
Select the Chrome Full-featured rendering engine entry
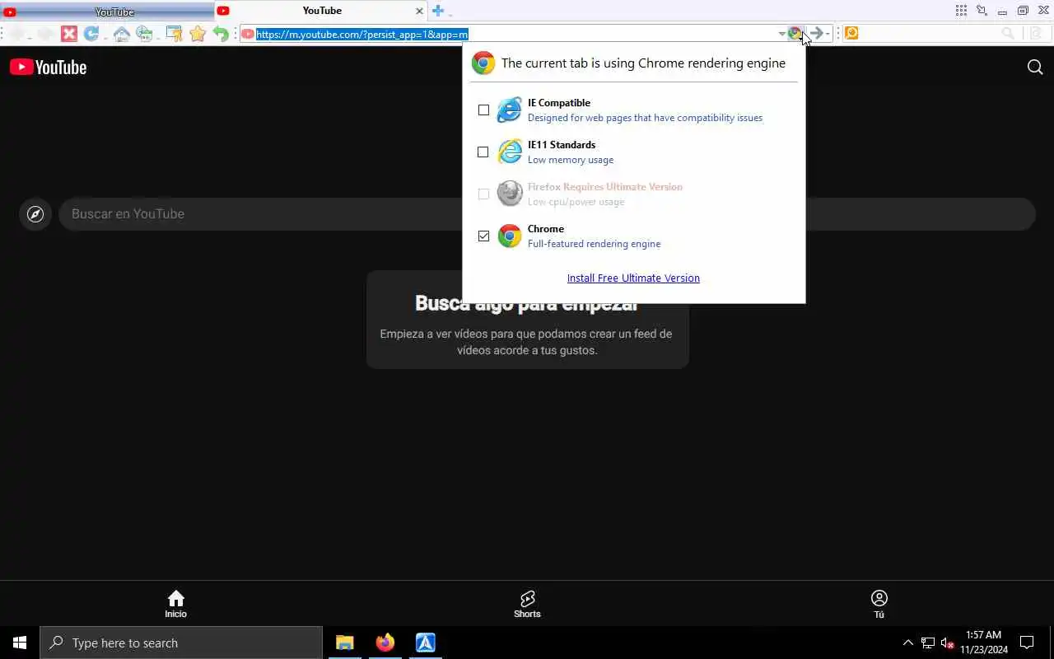(x=578, y=236)
